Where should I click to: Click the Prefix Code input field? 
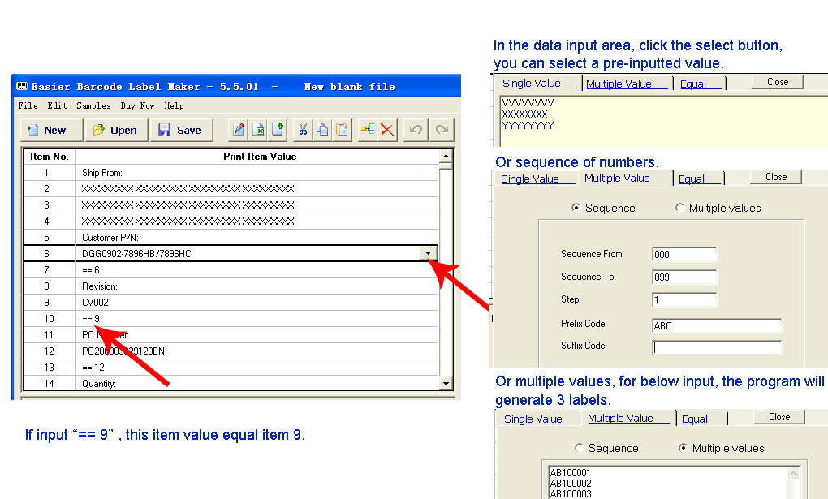[x=716, y=326]
